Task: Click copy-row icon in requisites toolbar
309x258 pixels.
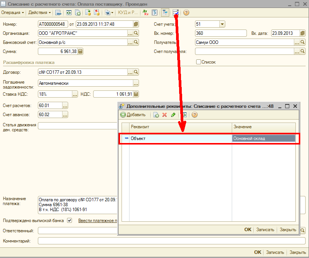Action: point(156,115)
